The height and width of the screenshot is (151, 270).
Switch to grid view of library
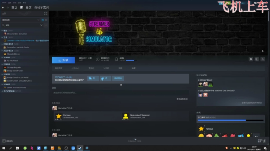coord(46,13)
